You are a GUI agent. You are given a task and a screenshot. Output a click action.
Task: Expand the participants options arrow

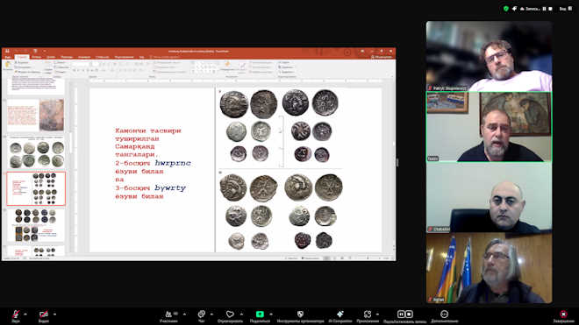184,314
